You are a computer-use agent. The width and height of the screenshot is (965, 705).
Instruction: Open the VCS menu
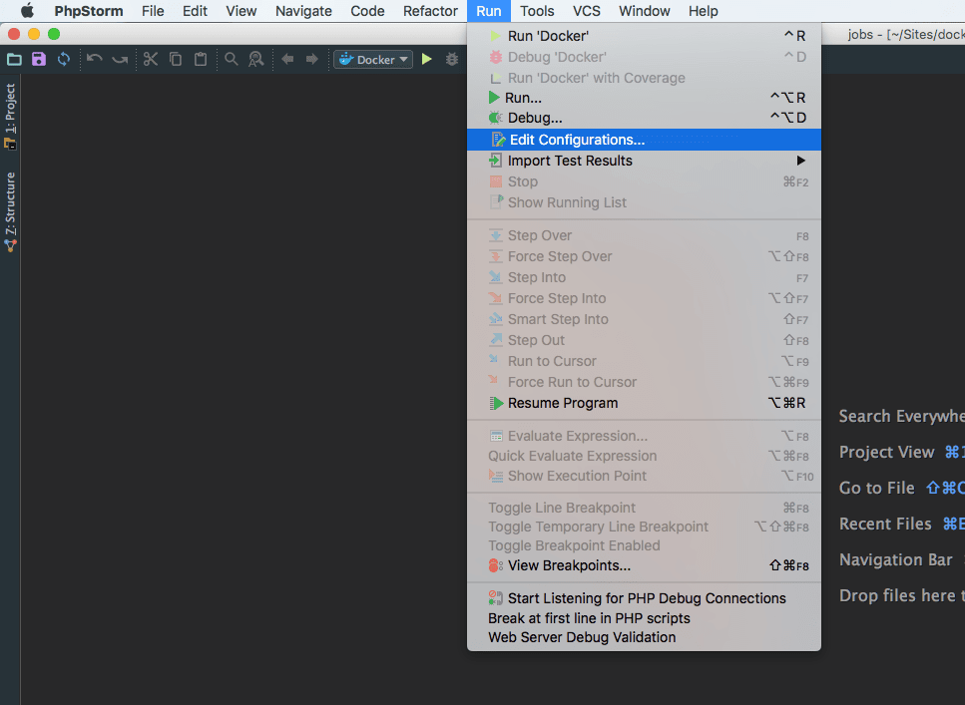coord(587,11)
